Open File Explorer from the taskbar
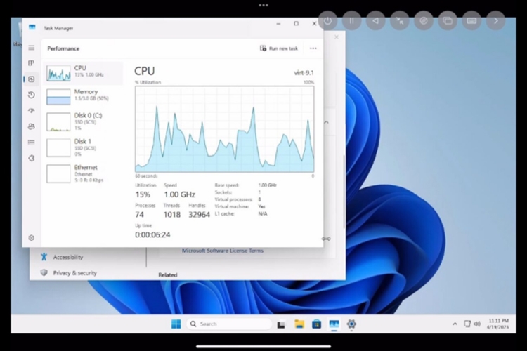 point(299,324)
